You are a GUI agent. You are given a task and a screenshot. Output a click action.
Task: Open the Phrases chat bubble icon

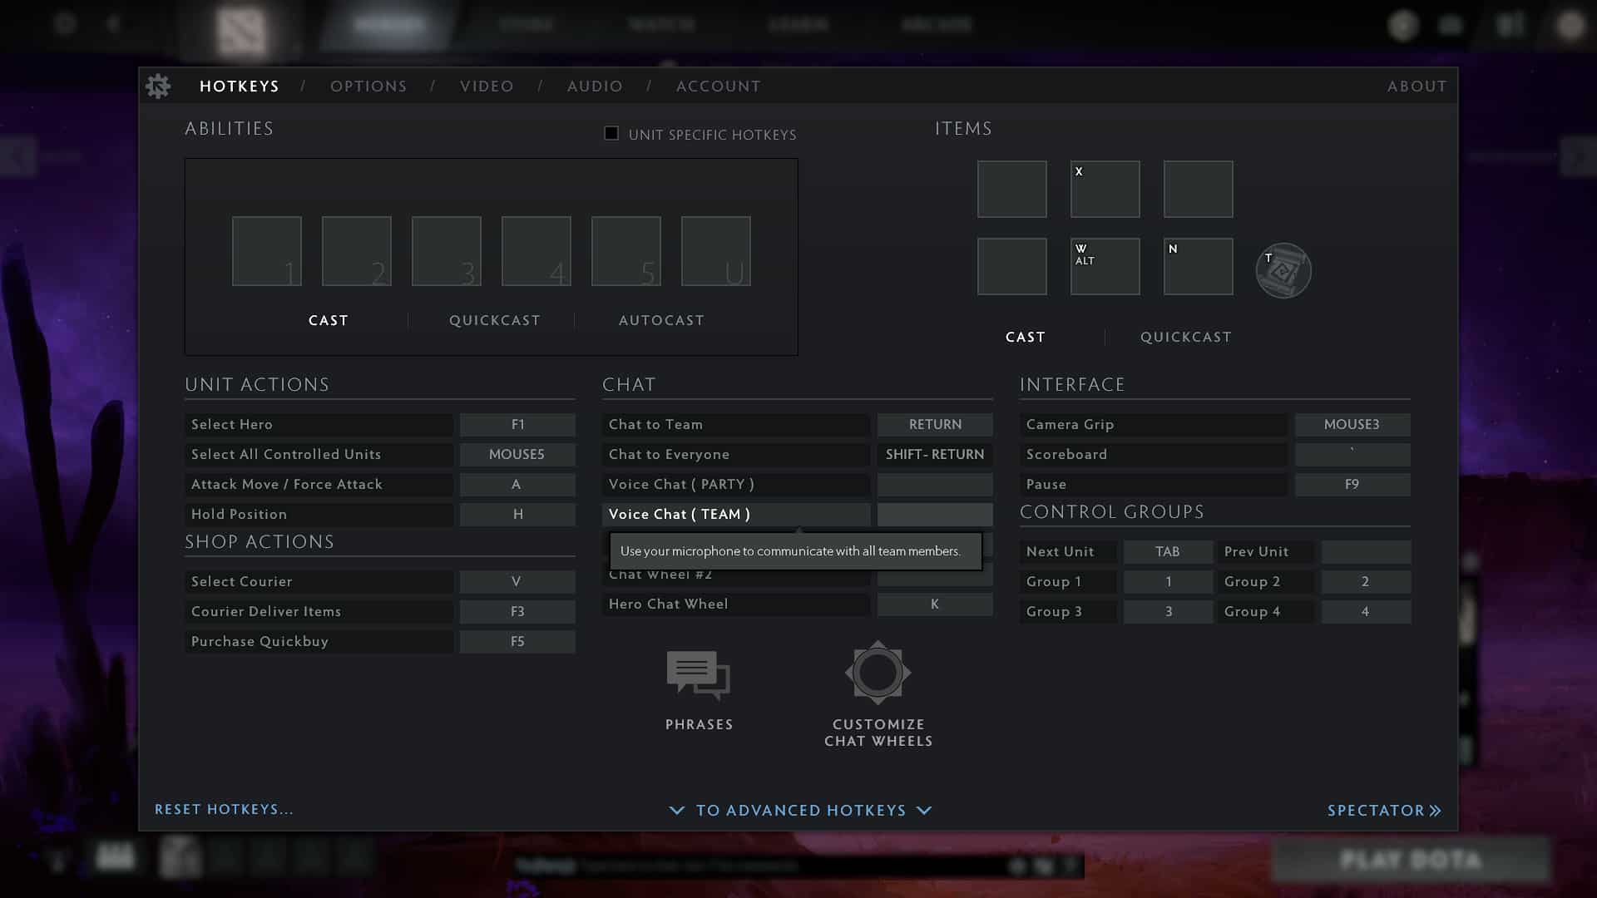[699, 673]
